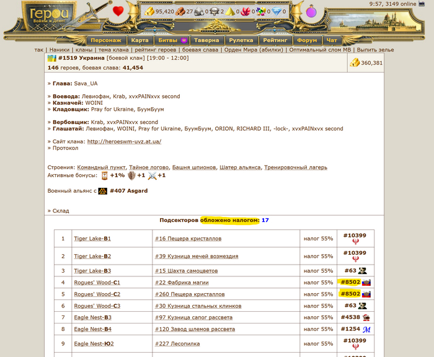Click the wood logs resource icon
The image size is (434, 357).
(x=180, y=11)
